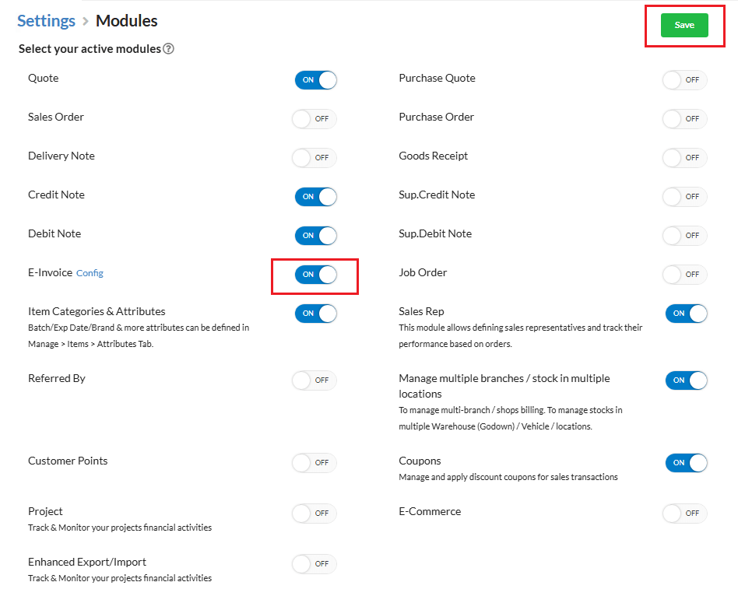738x596 pixels.
Task: Switch off the E-Invoice module
Action: click(315, 274)
